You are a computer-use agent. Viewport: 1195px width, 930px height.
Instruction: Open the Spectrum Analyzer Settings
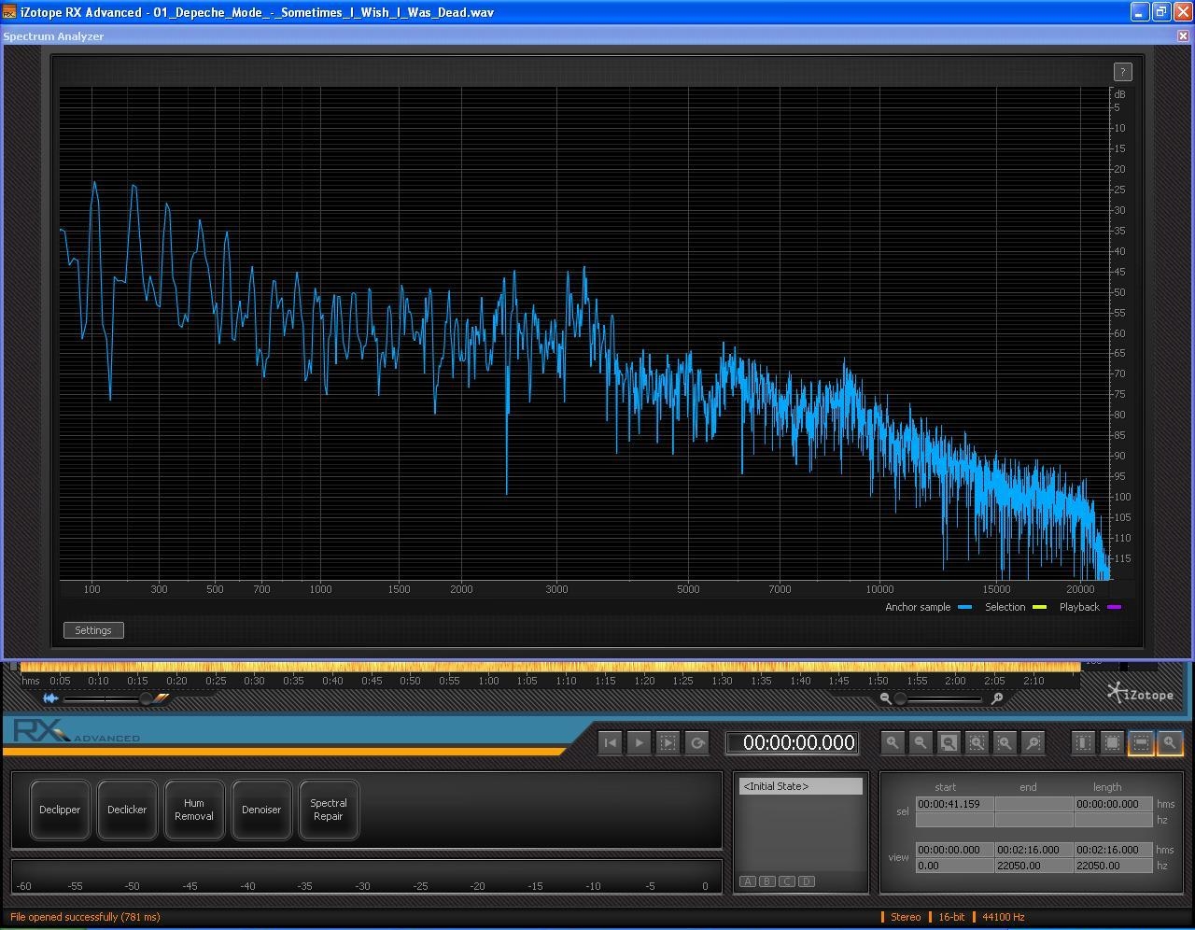[x=93, y=630]
